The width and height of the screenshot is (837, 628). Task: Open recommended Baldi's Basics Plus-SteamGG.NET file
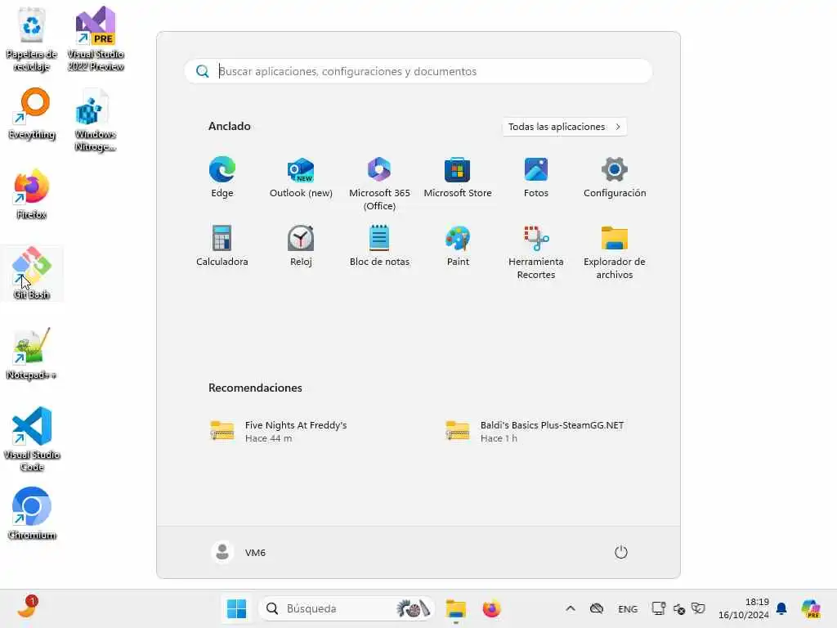pyautogui.click(x=535, y=431)
